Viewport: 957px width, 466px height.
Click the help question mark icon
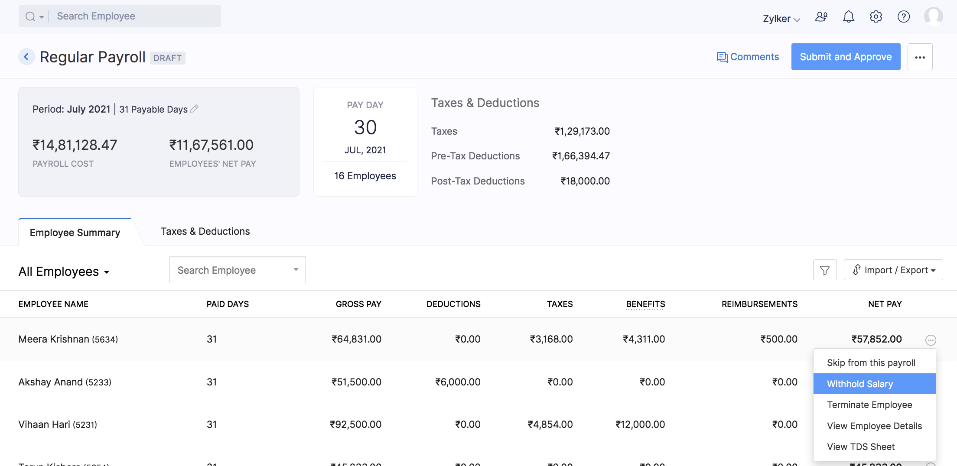pos(903,17)
